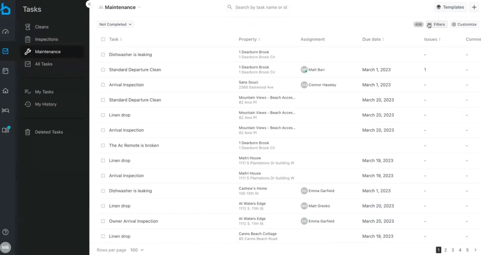
Task: Open the dashboard gauge icon in sidebar
Action: pyautogui.click(x=5, y=32)
